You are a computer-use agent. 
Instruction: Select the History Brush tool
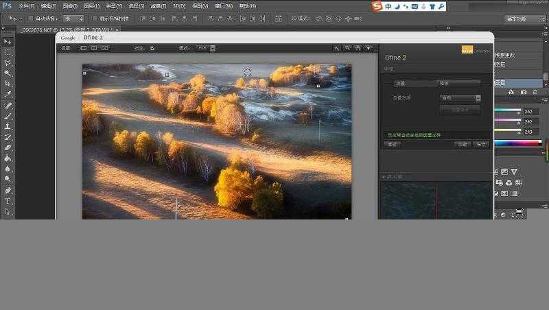pos(8,137)
